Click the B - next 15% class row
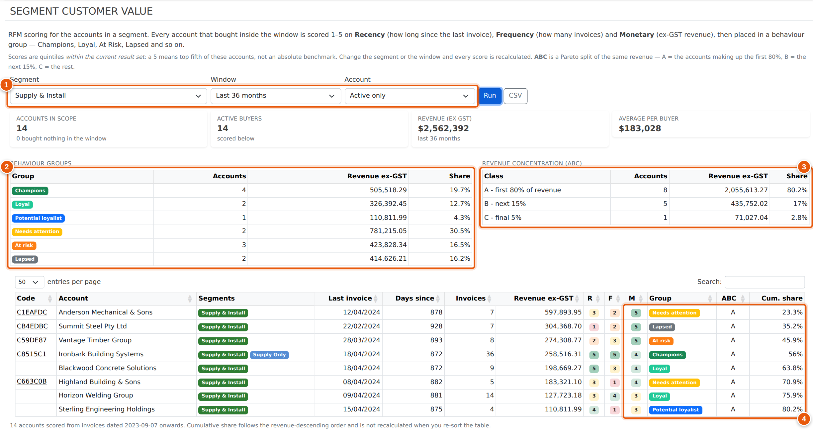 pos(646,204)
